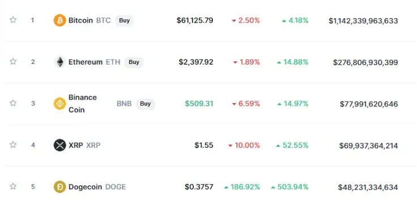Toggle the Binance Coin watchlist star
Viewport: 417px width, 205px height.
click(13, 103)
